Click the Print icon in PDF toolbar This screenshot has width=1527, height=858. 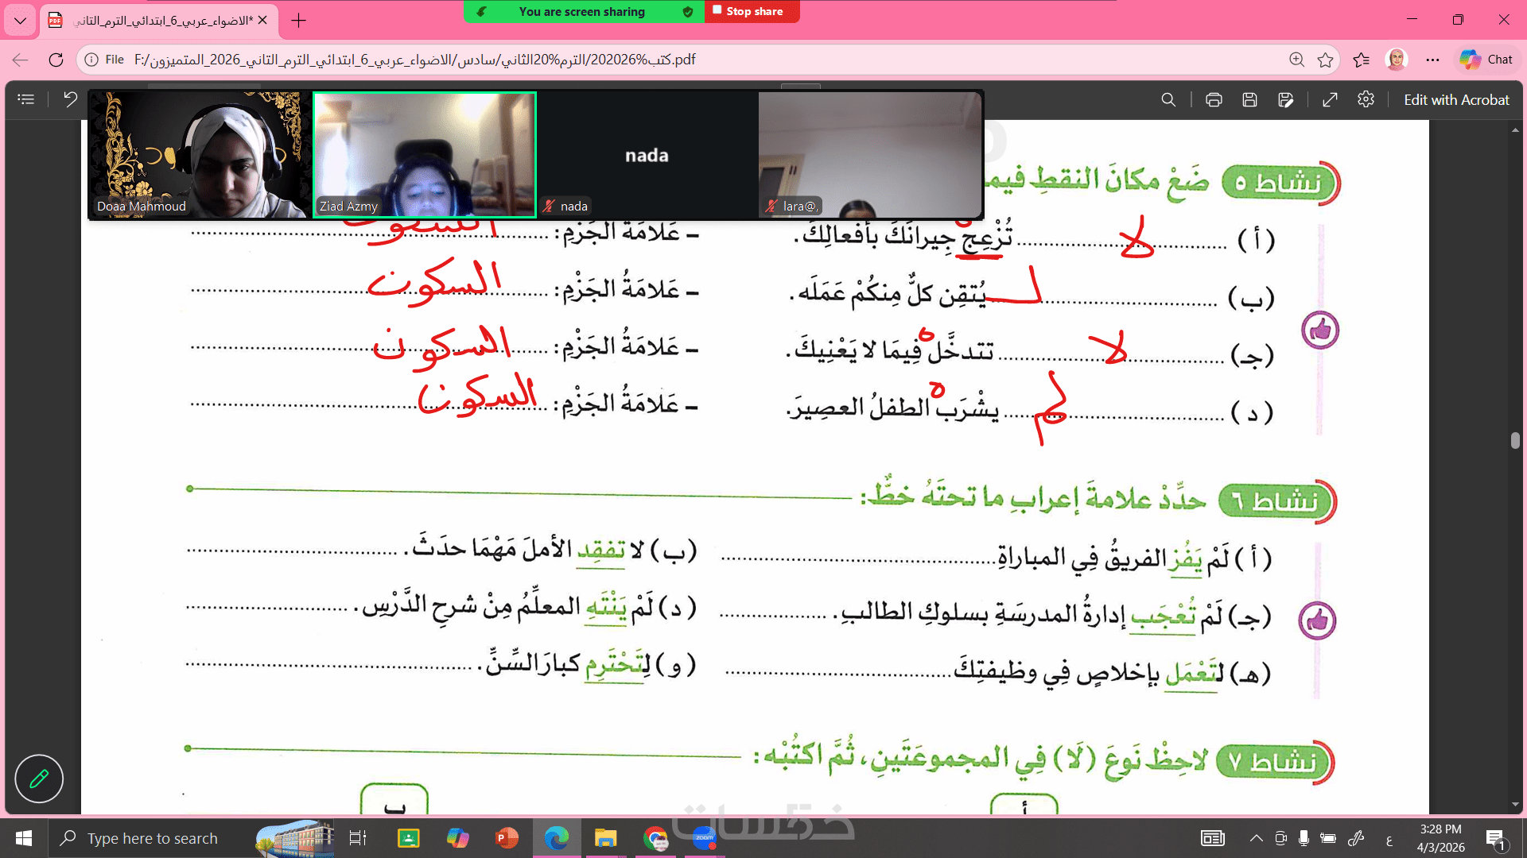(1214, 100)
